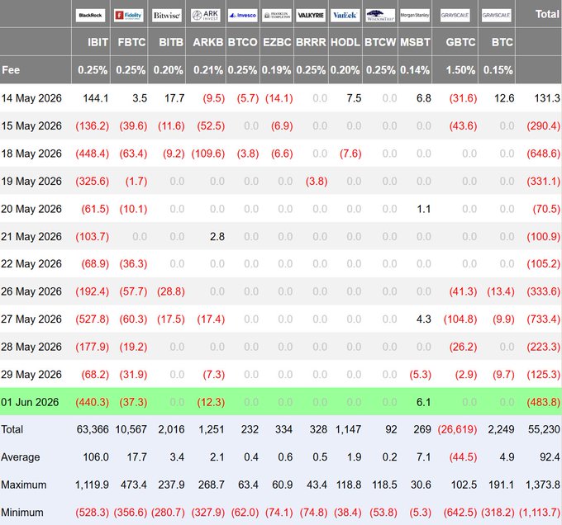
Task: Select the IBIT column header
Action: (x=98, y=42)
